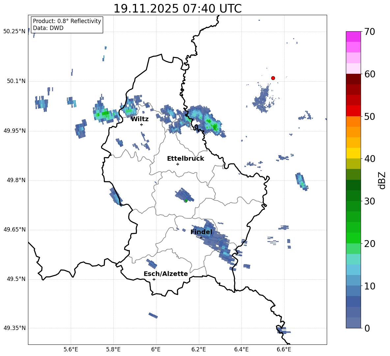Click the 50.25°N latitude tick label
The image size is (390, 356).
14,32
